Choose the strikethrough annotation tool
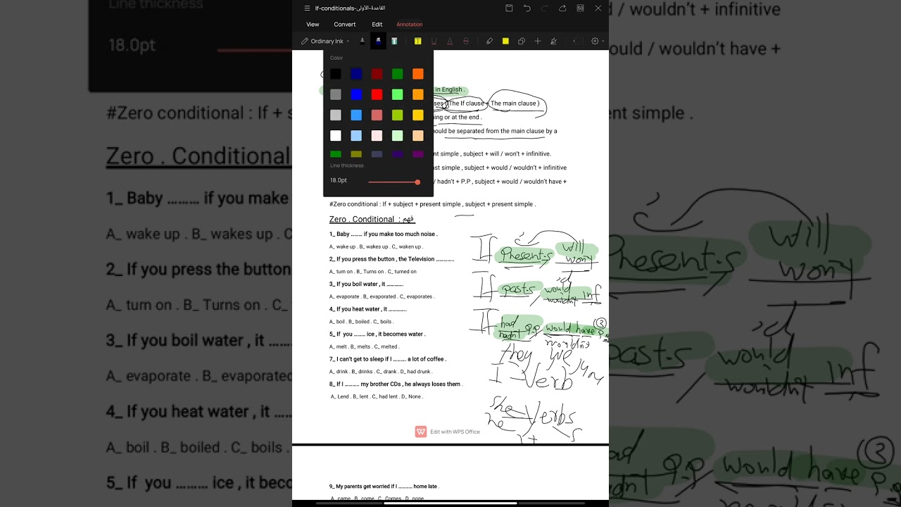The height and width of the screenshot is (507, 901). click(x=466, y=42)
